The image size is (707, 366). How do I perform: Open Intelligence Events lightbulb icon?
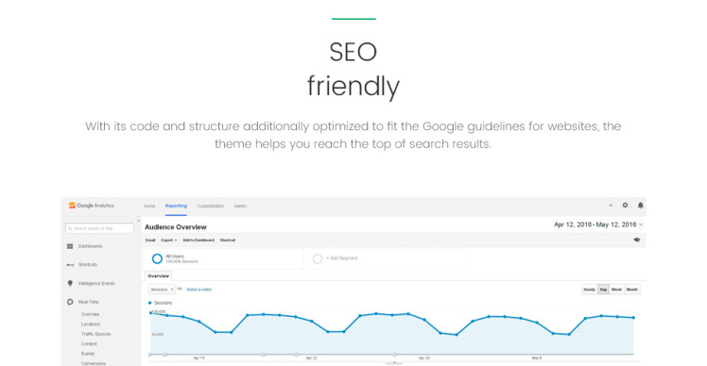coord(70,283)
